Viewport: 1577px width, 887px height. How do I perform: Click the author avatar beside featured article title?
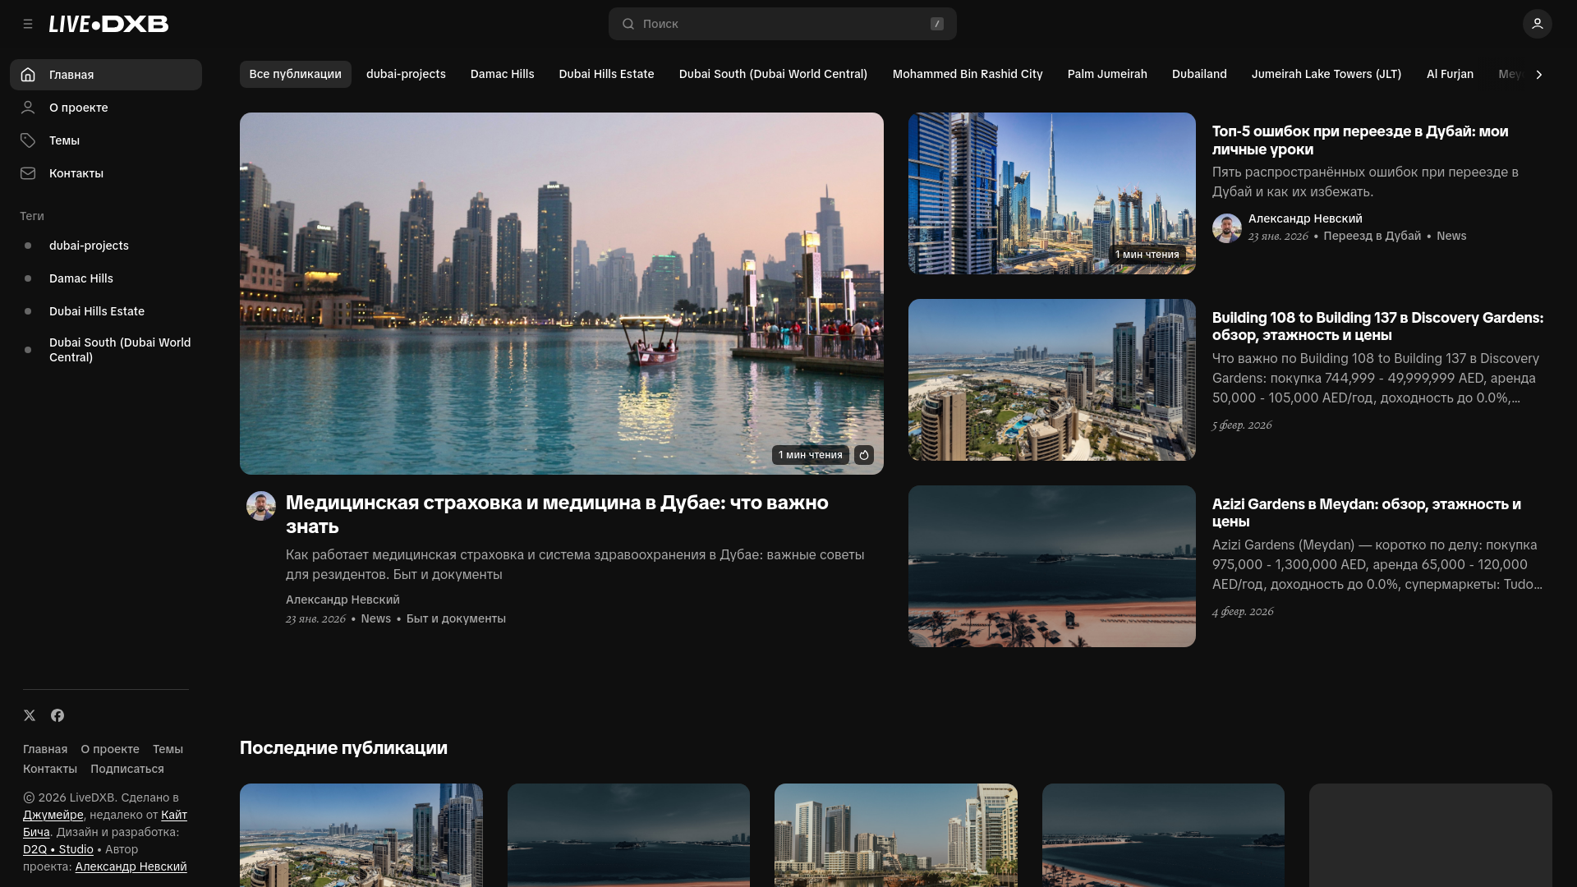point(261,506)
